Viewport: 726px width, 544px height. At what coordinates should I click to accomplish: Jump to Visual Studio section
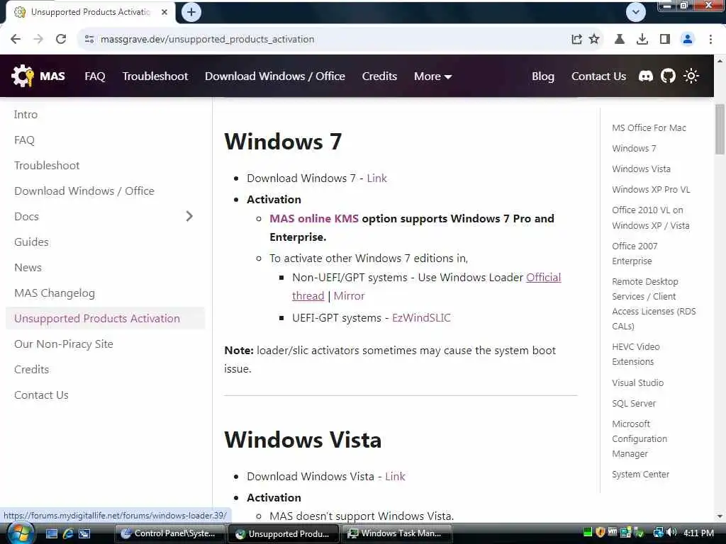pyautogui.click(x=637, y=382)
